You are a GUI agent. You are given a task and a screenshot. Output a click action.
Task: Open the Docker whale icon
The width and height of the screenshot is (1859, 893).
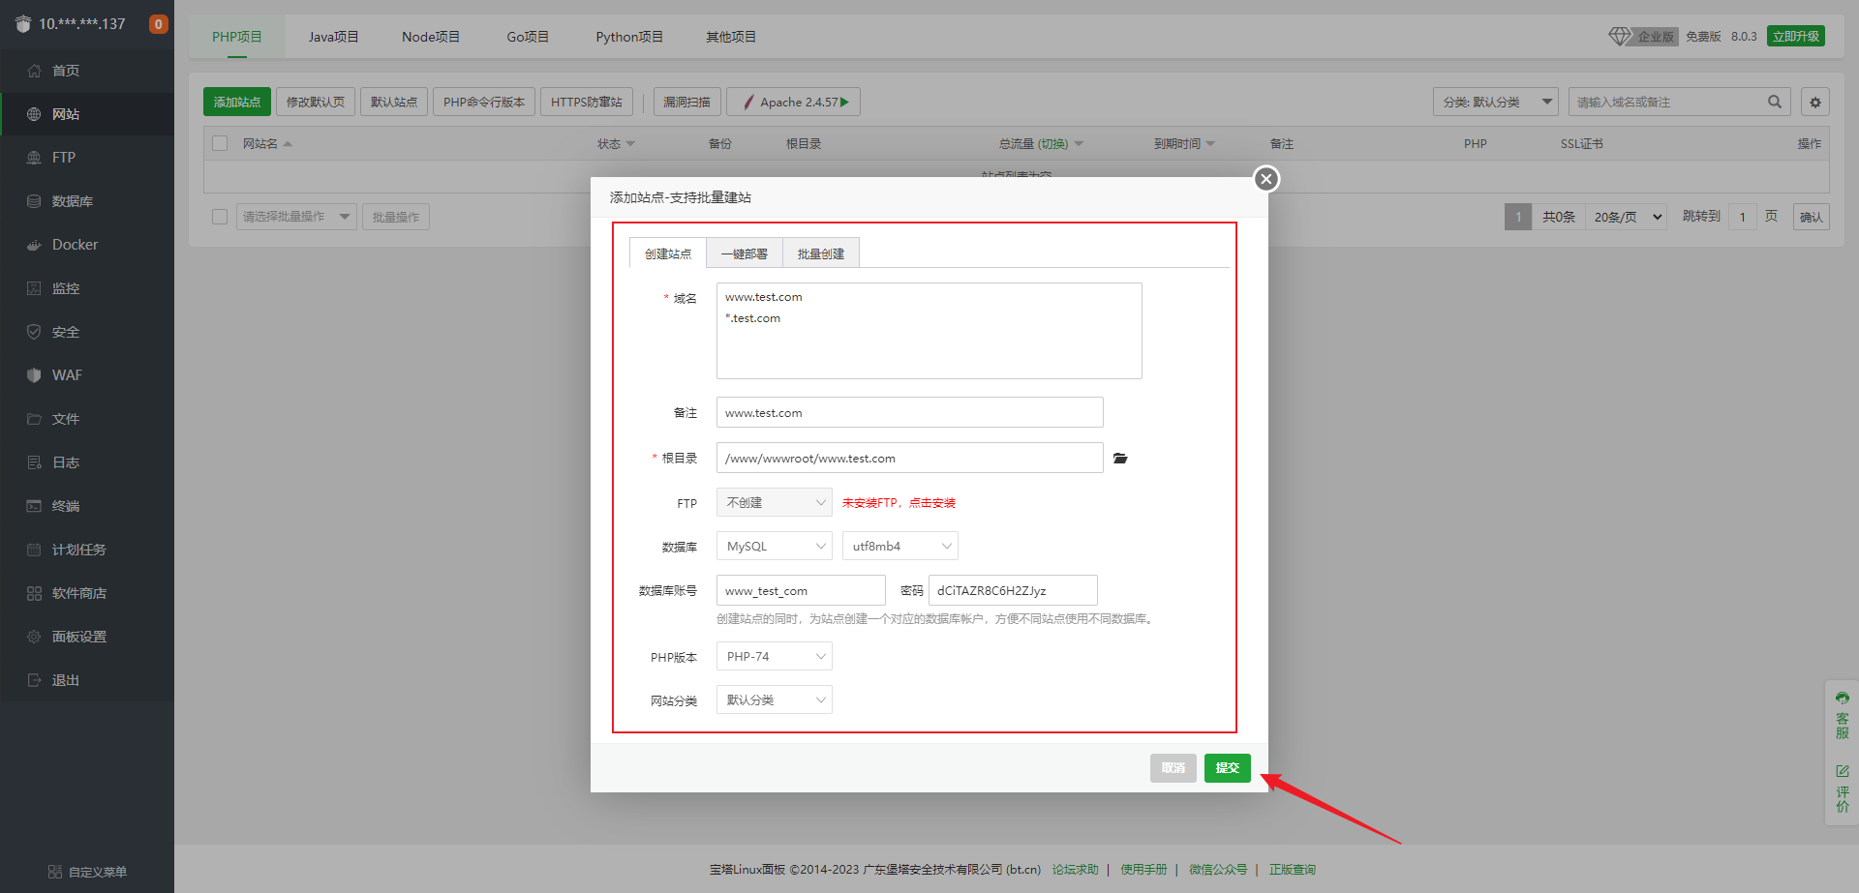click(x=34, y=245)
